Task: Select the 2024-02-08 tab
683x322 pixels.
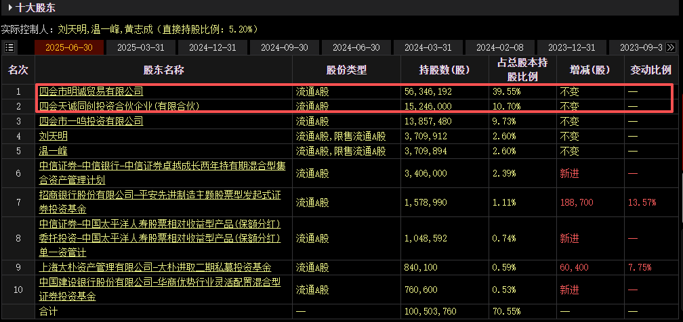Action: (500, 47)
